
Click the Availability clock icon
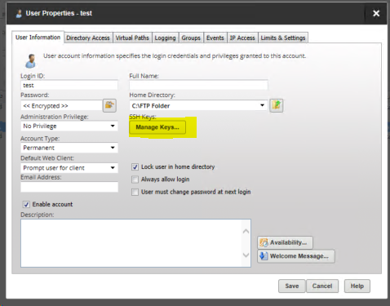tap(264, 242)
